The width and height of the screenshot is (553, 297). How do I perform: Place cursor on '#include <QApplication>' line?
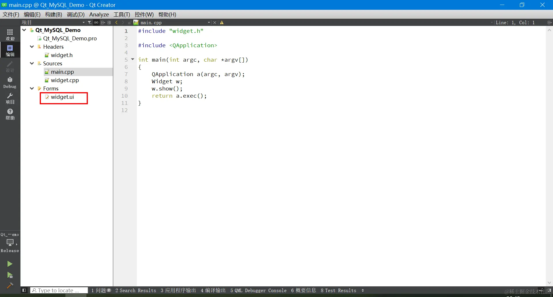tap(177, 46)
